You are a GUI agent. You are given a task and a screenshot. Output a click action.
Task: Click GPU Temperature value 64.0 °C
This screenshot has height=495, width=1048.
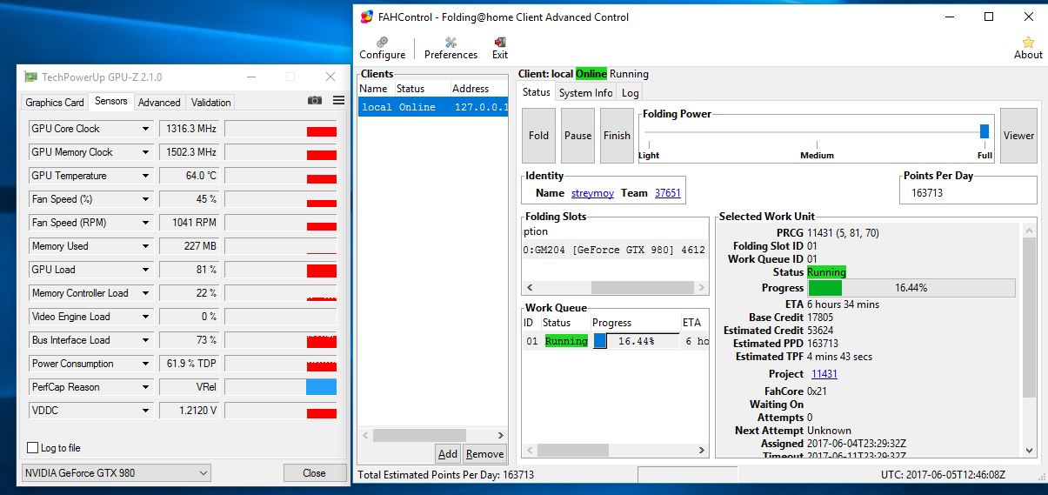190,176
